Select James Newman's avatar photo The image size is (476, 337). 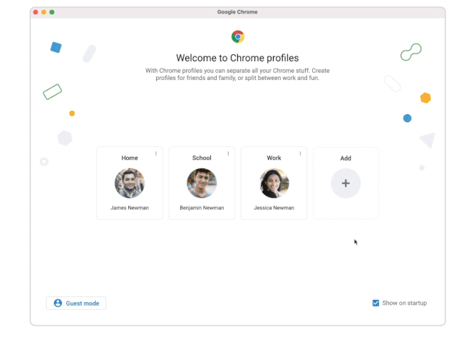point(130,183)
